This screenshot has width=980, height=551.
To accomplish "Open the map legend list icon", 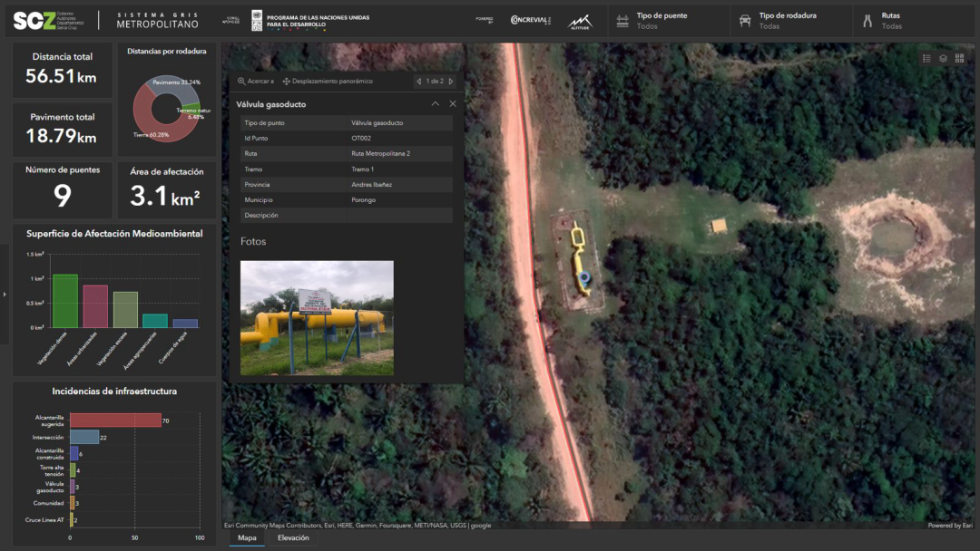I will point(926,58).
